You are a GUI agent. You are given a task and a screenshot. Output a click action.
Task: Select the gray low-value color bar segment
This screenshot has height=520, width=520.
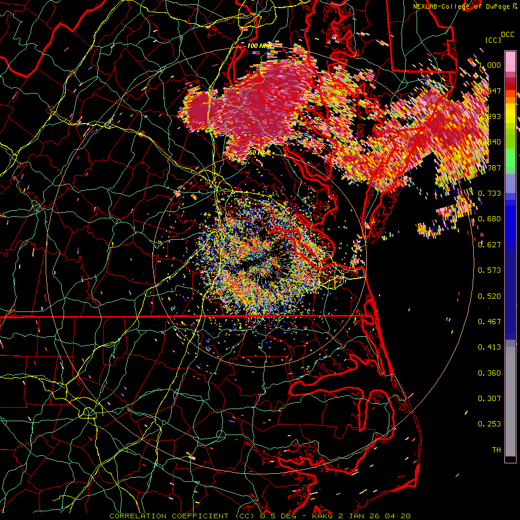tap(510, 402)
